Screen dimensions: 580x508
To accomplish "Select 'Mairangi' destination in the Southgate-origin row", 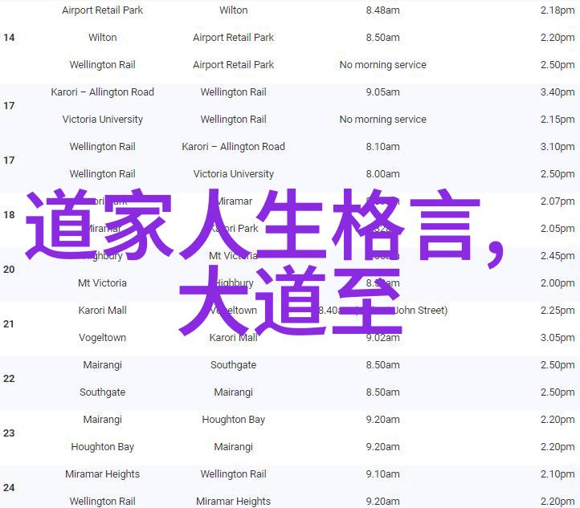I will [x=234, y=392].
